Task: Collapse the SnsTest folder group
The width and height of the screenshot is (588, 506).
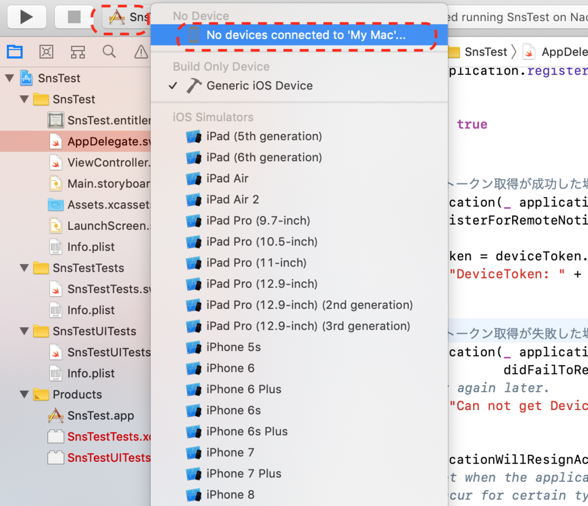Action: [x=24, y=99]
